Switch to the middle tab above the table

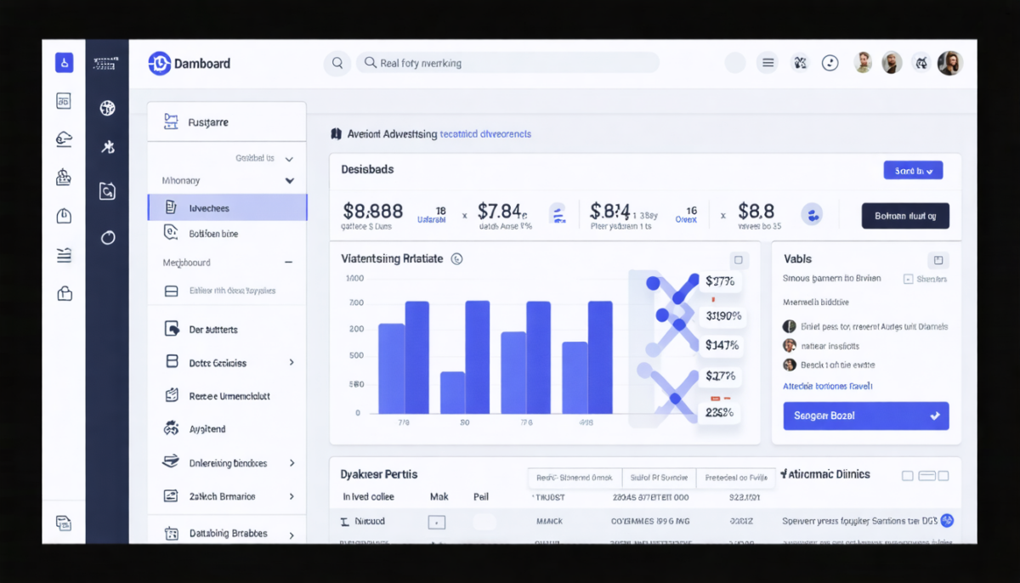tap(659, 478)
